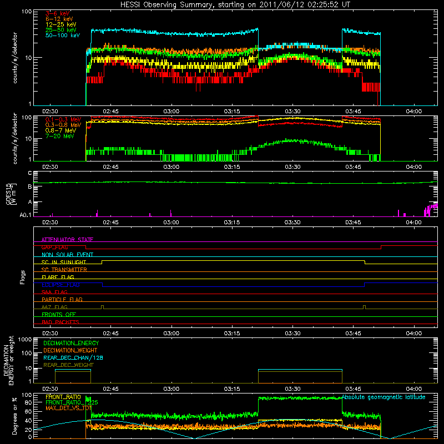Select the 6-12 keV legend label

point(59,19)
